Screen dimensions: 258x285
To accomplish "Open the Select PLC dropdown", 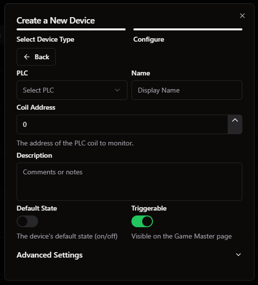I will pos(72,90).
